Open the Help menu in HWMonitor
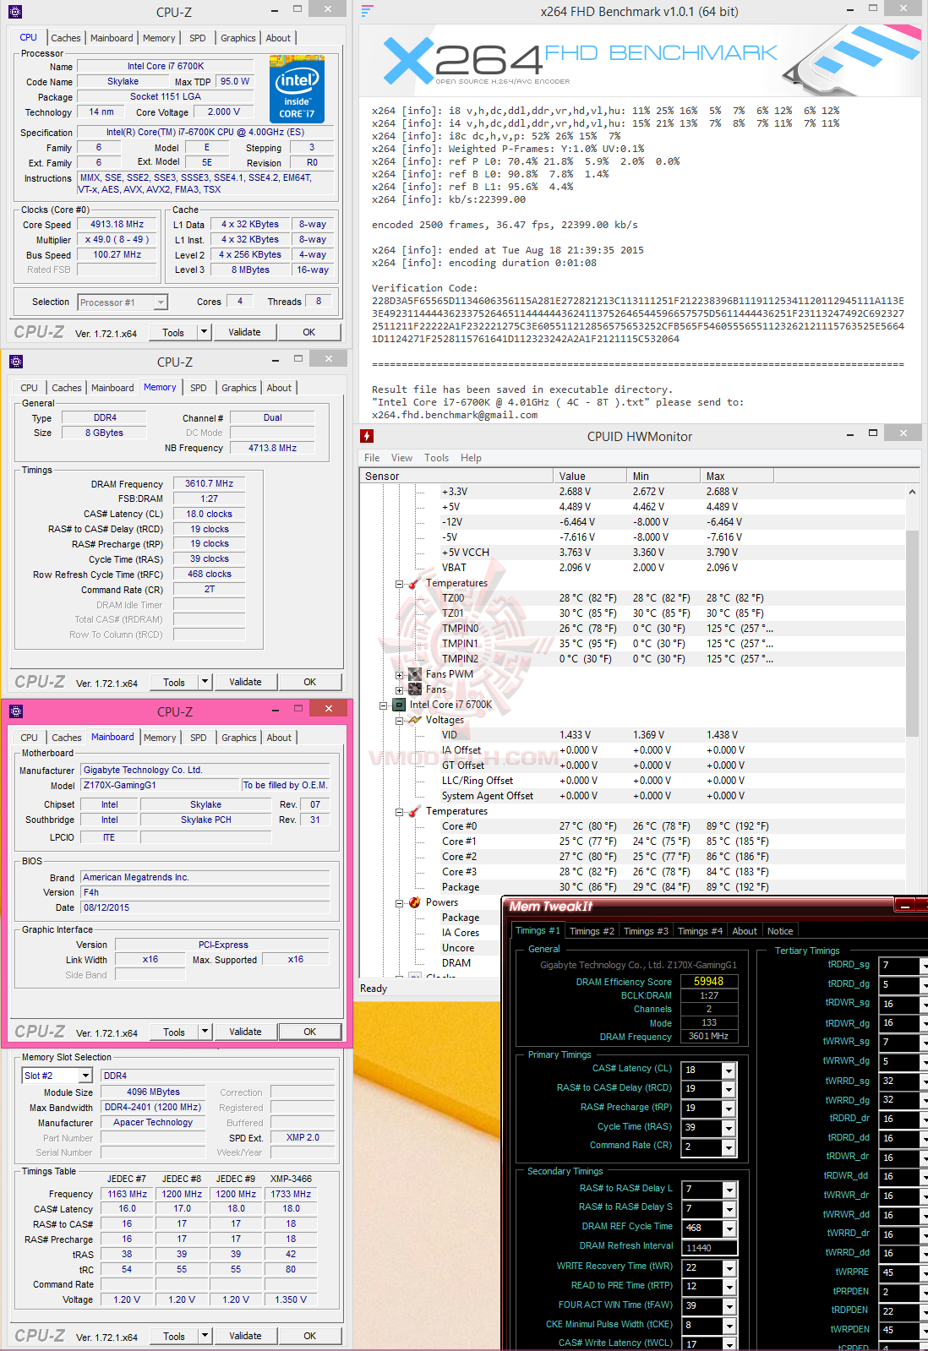The image size is (928, 1351). (471, 458)
